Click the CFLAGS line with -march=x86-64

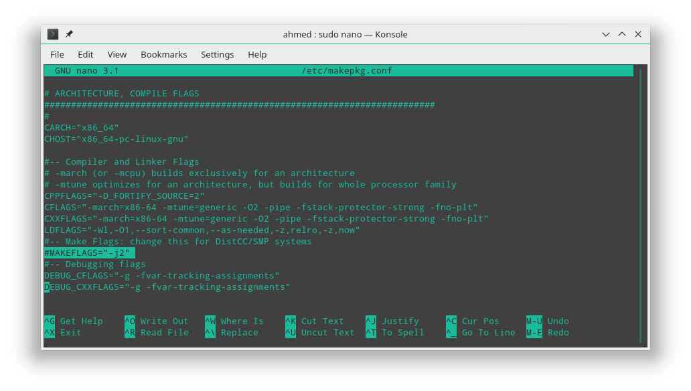(261, 208)
